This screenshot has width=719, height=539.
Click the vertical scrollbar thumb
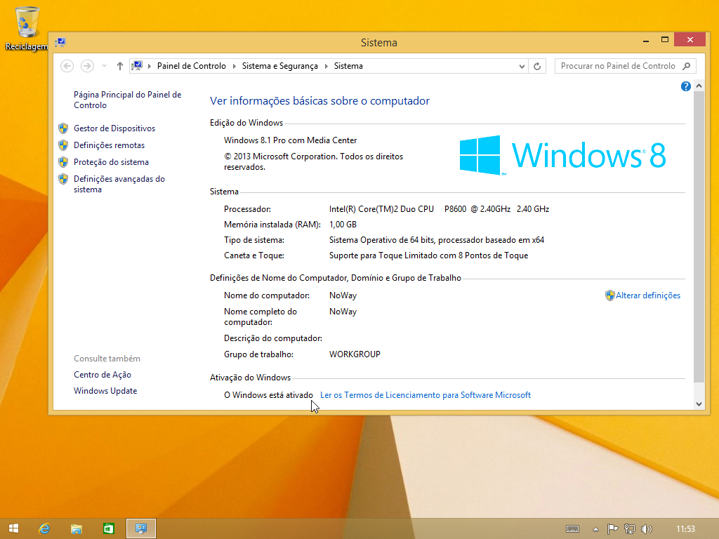pos(699,237)
